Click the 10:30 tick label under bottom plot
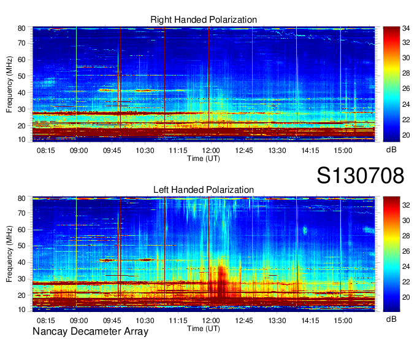Viewport: 417px width, 339px height. point(145,321)
